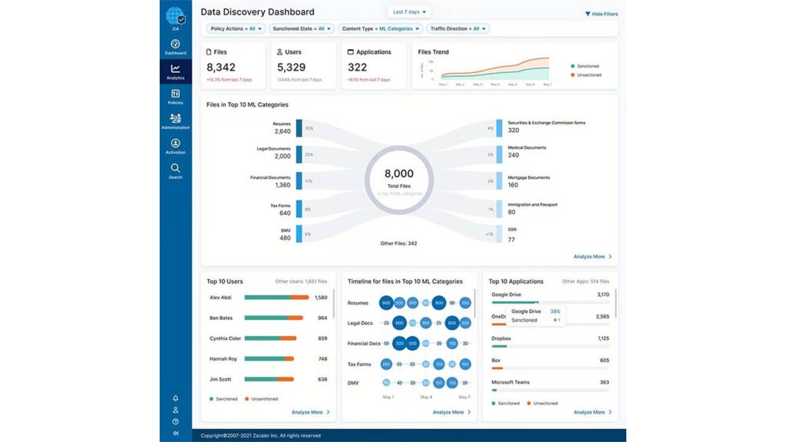Click the Securities & Exchange Commission forms bar
This screenshot has width=786, height=442.
[x=499, y=128]
